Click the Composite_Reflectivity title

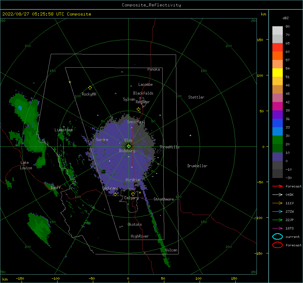coord(151,5)
